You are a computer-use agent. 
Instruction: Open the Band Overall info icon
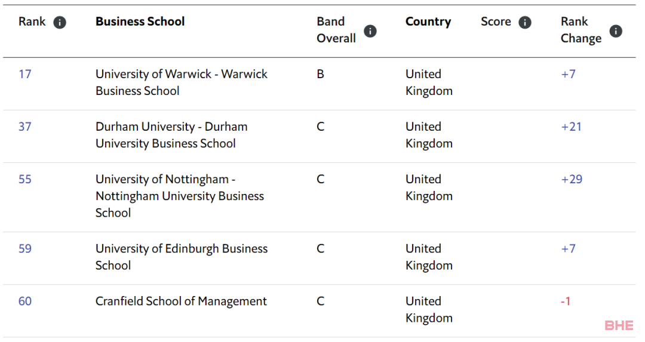[x=370, y=31]
